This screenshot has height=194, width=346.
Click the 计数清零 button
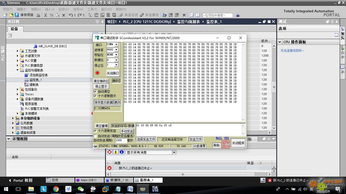[x=199, y=146]
